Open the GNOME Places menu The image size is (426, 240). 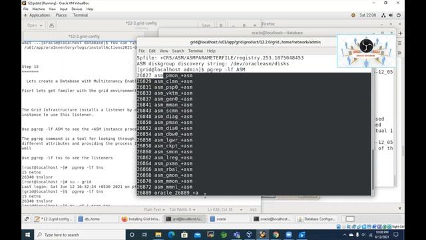[61, 15]
